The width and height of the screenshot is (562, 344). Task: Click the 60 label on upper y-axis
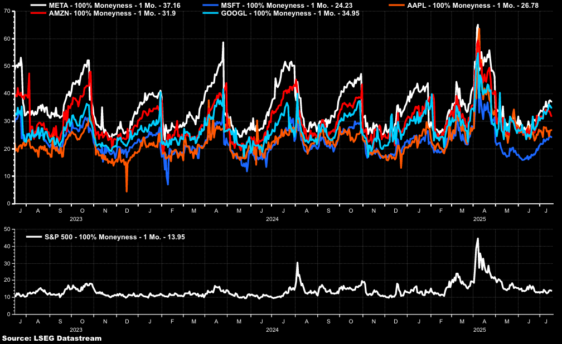(x=7, y=38)
